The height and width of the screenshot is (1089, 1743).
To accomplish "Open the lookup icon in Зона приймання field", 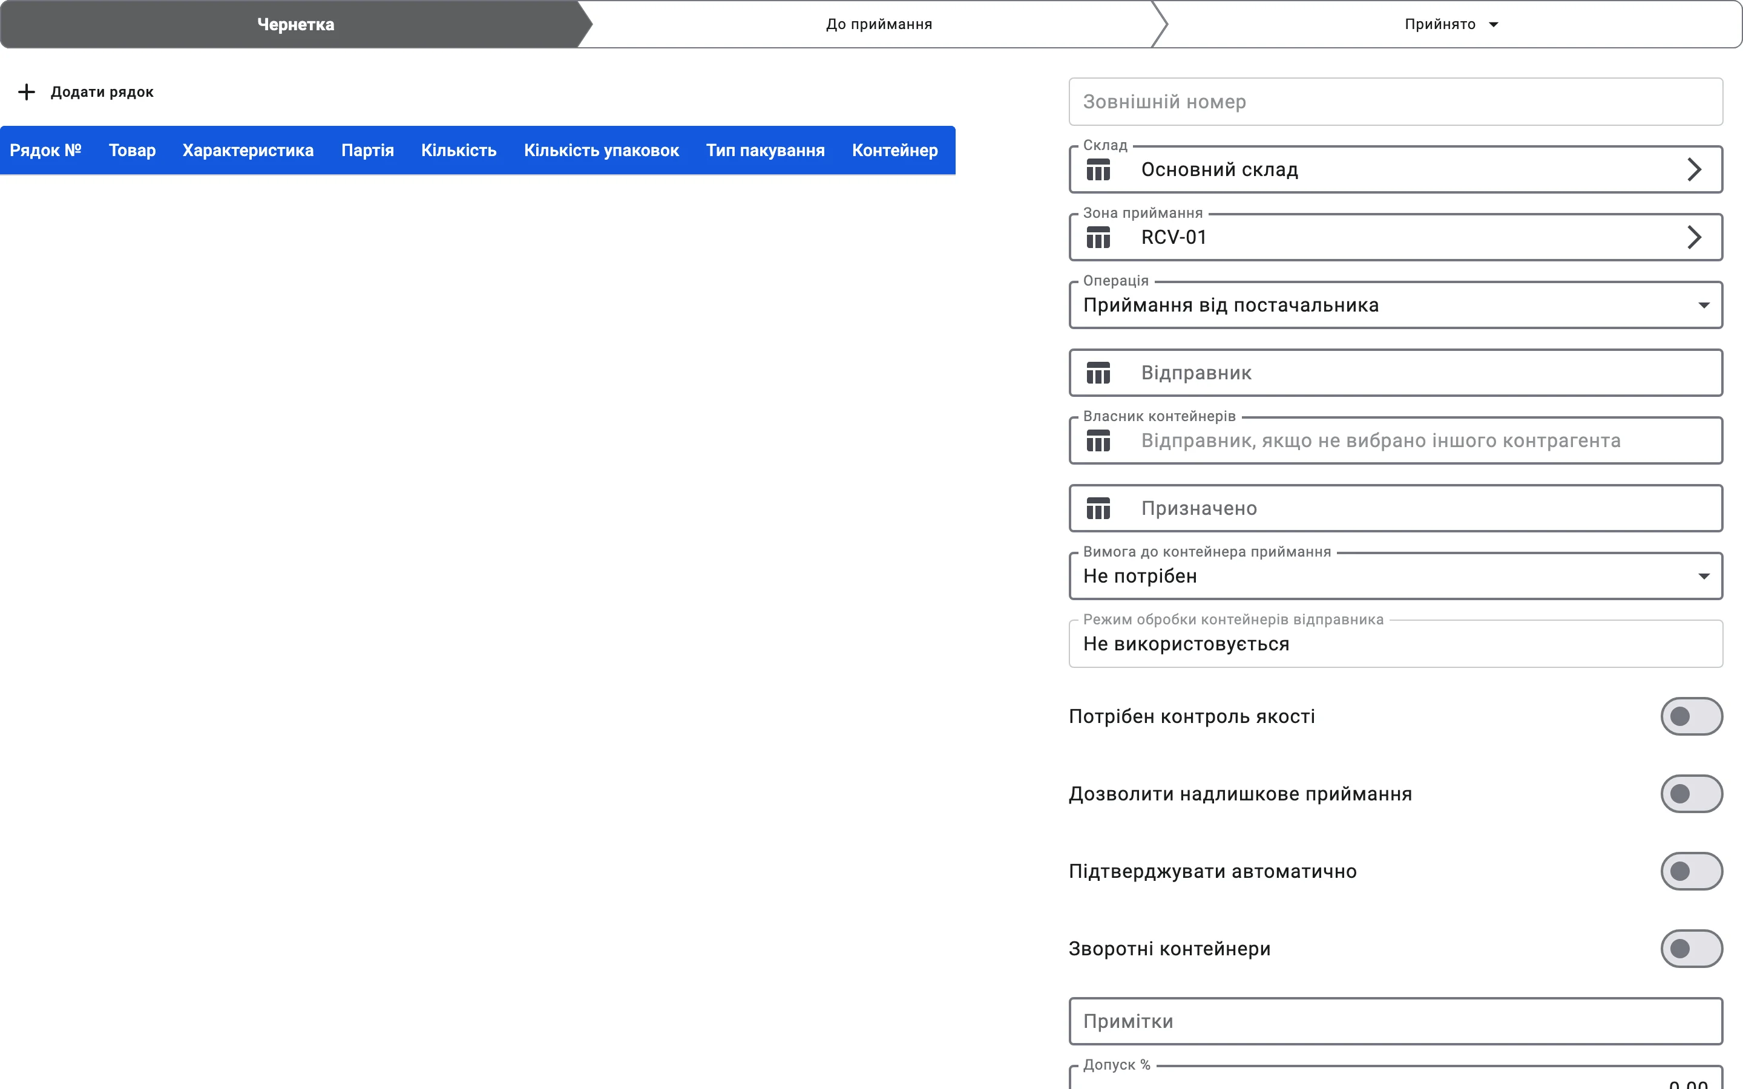I will [x=1098, y=238].
